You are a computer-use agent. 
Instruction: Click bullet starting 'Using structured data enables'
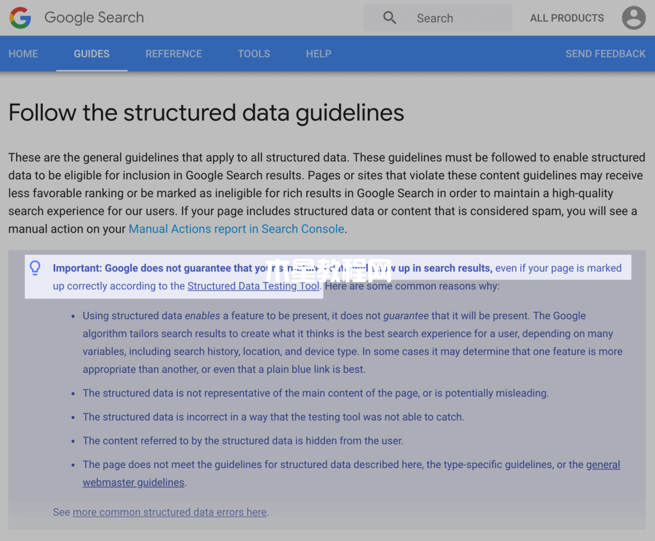[352, 343]
